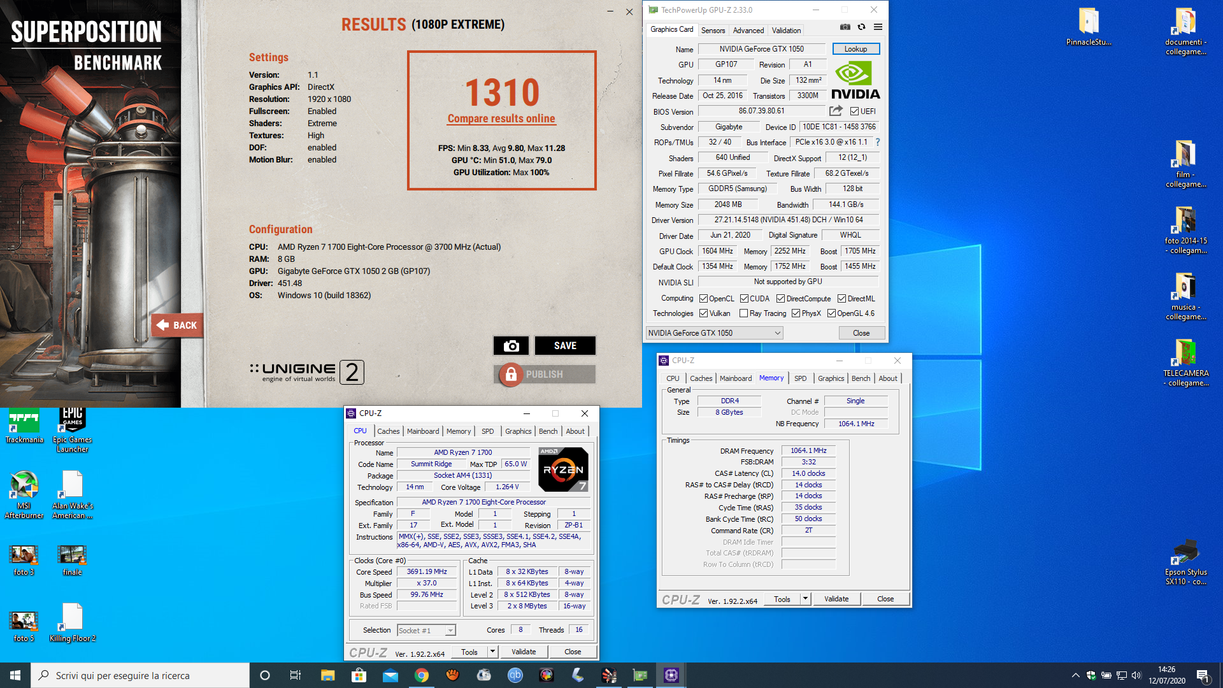Toggle the DirectCompute checkbox
1223x688 pixels.
780,299
